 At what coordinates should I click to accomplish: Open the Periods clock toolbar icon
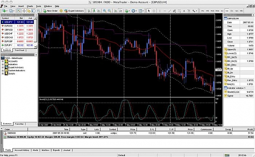(x=133, y=11)
